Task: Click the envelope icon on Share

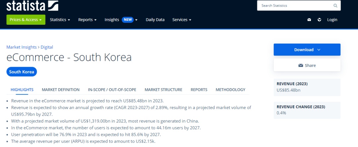Action: [301, 65]
